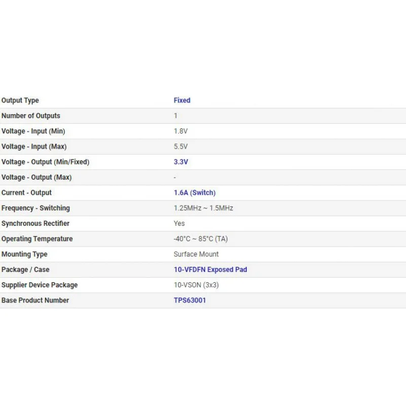Open the TPS63001 base product link
The image size is (406, 406).
point(189,300)
